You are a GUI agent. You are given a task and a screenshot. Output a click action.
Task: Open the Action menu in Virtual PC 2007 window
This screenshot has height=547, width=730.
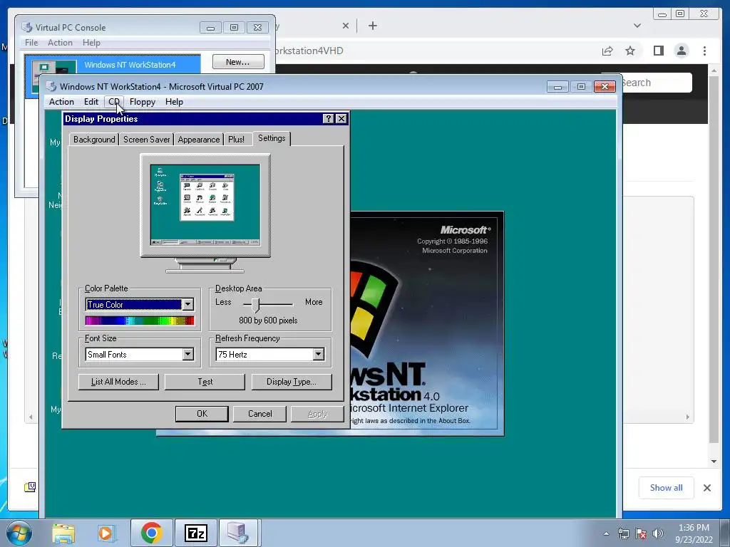[x=61, y=102]
